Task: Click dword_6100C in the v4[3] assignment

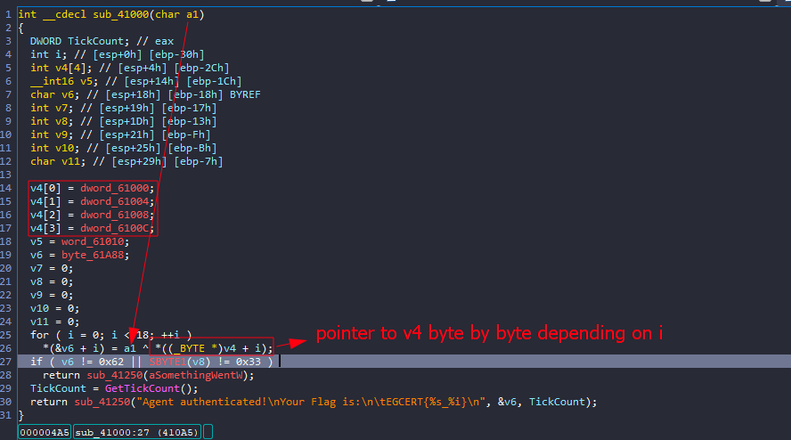Action: pyautogui.click(x=118, y=229)
